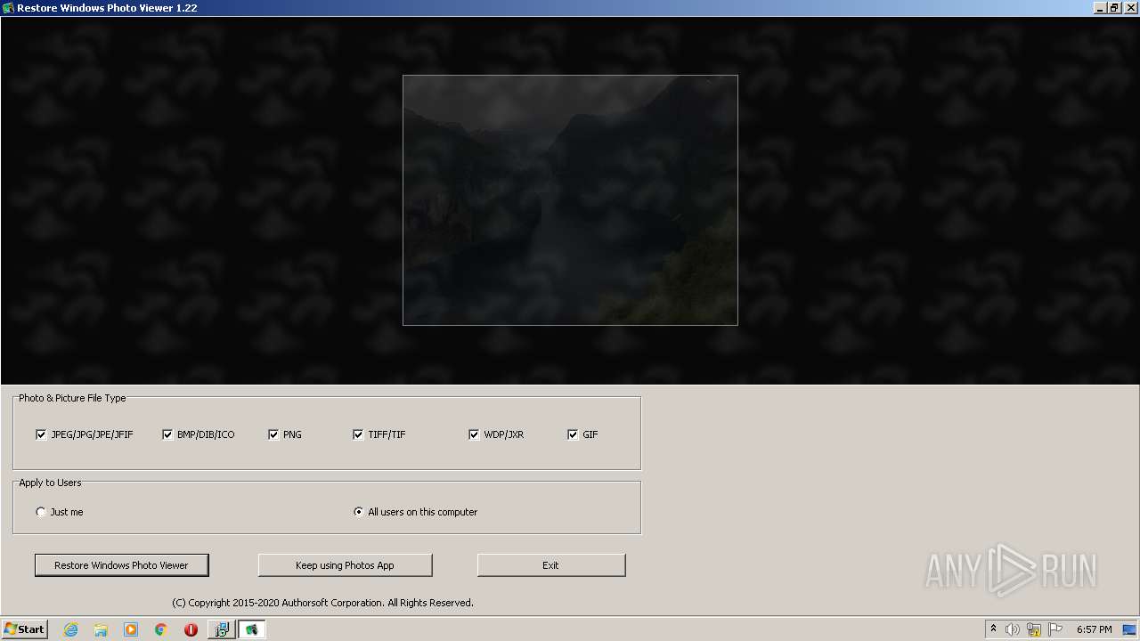The image size is (1140, 641).
Task: Open Action Center flag icon
Action: click(x=1055, y=629)
